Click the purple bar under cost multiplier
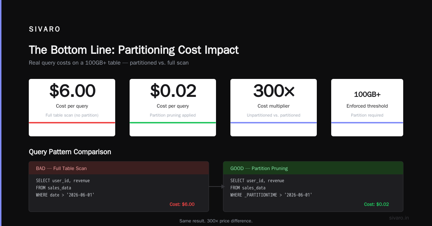The width and height of the screenshot is (432, 226). 274,123
